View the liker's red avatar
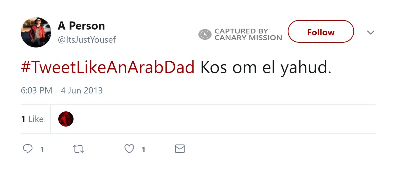 pos(66,119)
